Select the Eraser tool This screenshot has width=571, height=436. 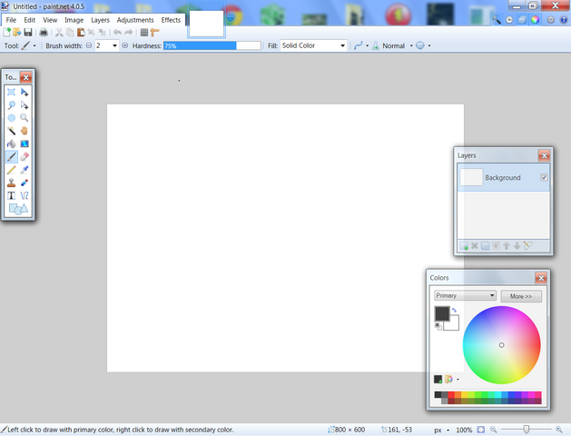(25, 156)
